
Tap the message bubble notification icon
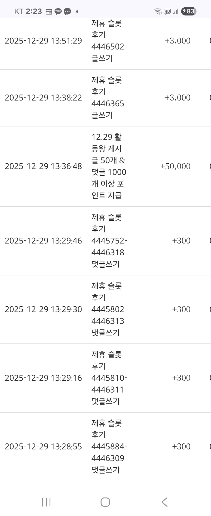pos(67,11)
